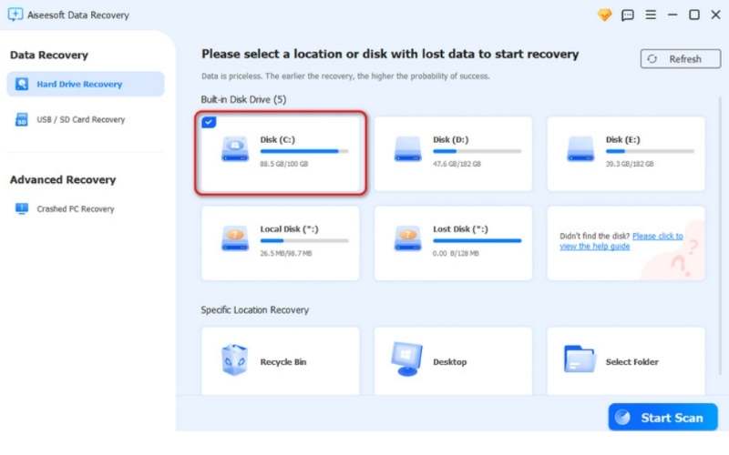Screen dimensions: 729x455
Task: Click the Aiseesoft Data Recovery logo icon
Action: click(15, 15)
